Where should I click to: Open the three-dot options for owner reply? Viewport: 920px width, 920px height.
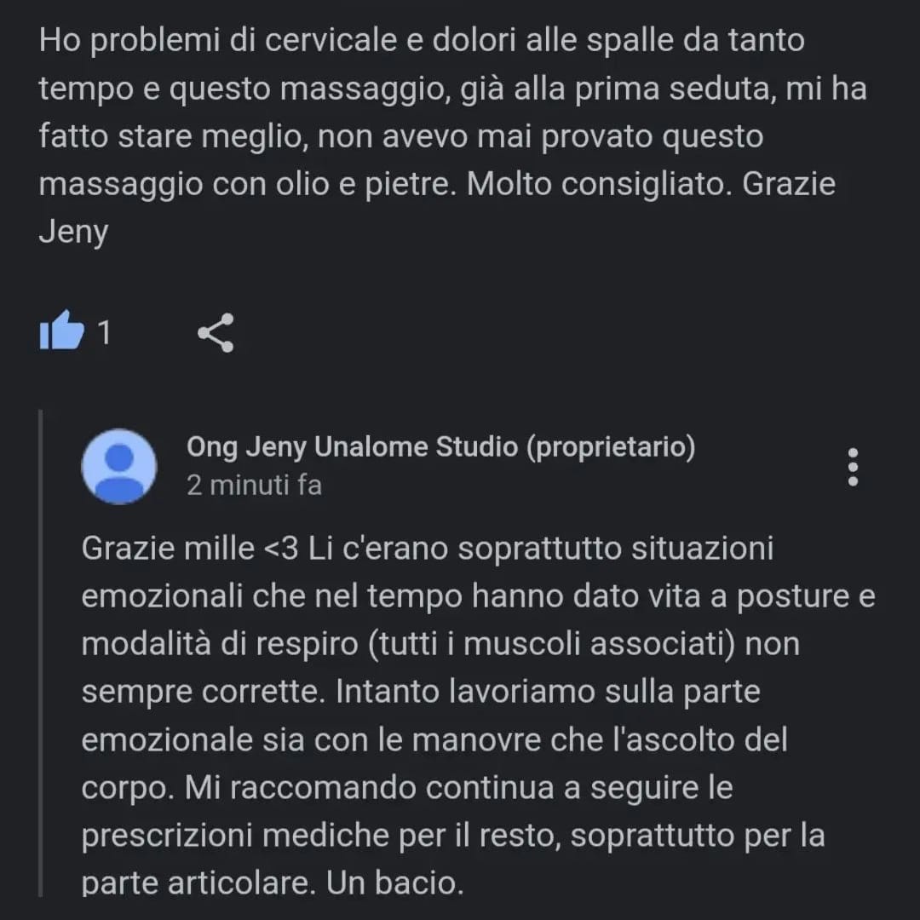point(853,467)
